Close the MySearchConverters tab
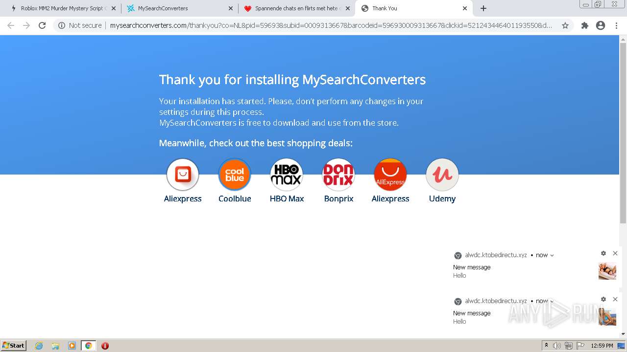627x352 pixels. click(x=231, y=8)
